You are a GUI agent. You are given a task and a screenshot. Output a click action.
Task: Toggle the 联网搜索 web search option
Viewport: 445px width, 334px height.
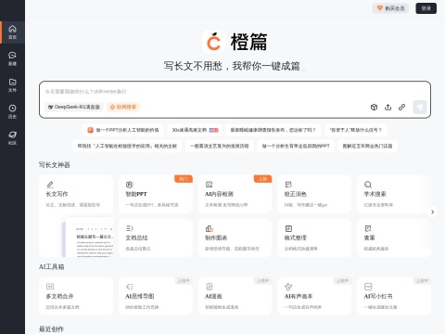pyautogui.click(x=123, y=107)
